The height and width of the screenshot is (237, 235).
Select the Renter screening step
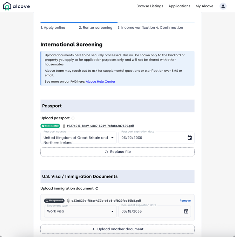coord(95,28)
